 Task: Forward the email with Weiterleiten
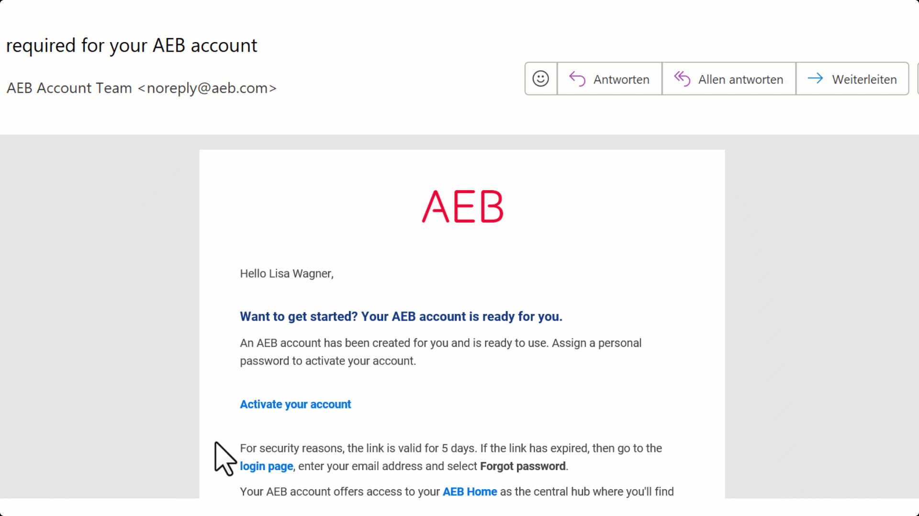coord(852,79)
